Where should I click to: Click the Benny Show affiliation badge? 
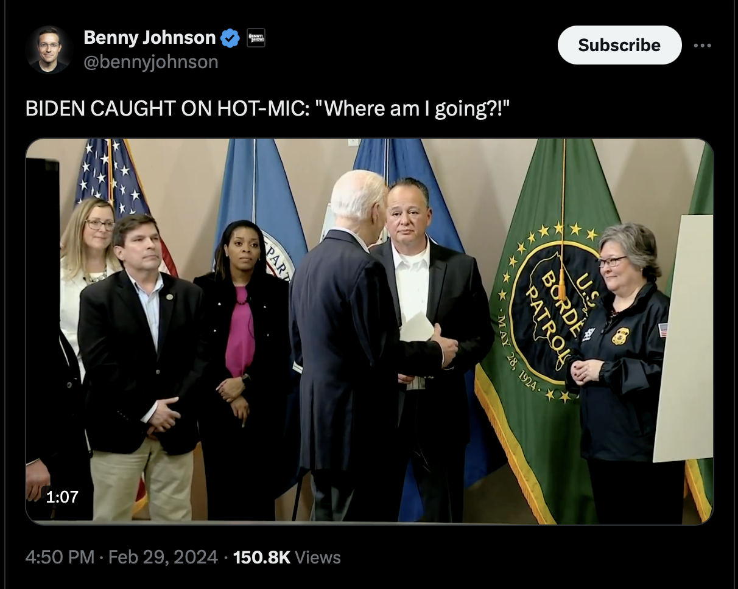(256, 38)
